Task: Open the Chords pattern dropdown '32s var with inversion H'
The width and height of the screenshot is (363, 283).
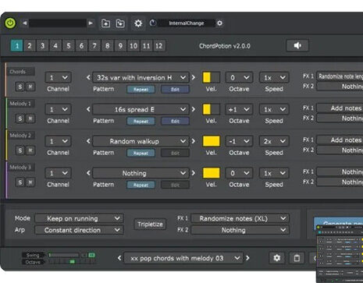Action: (x=141, y=77)
